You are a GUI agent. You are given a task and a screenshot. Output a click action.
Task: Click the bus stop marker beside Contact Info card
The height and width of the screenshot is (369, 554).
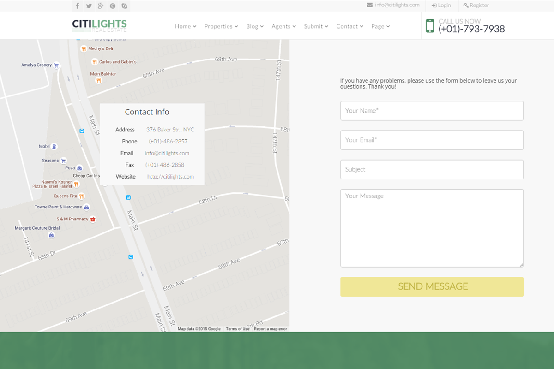[82, 131]
